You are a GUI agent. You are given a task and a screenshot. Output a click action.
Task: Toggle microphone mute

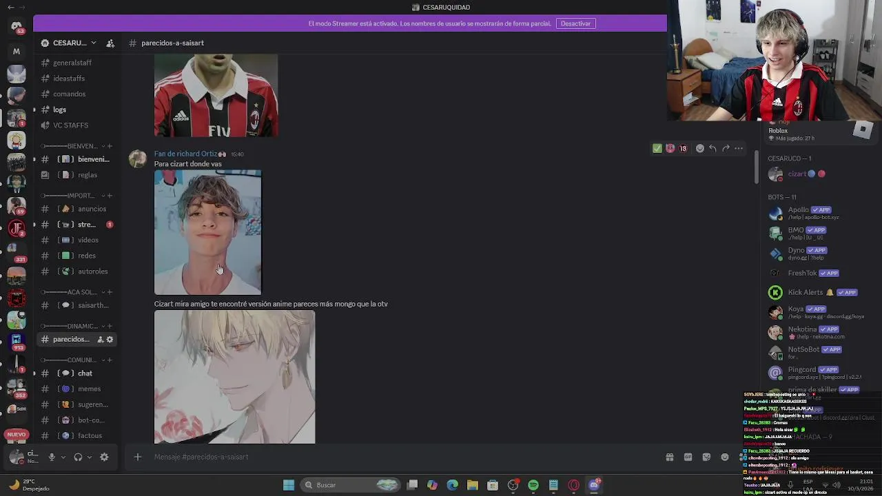(x=51, y=457)
